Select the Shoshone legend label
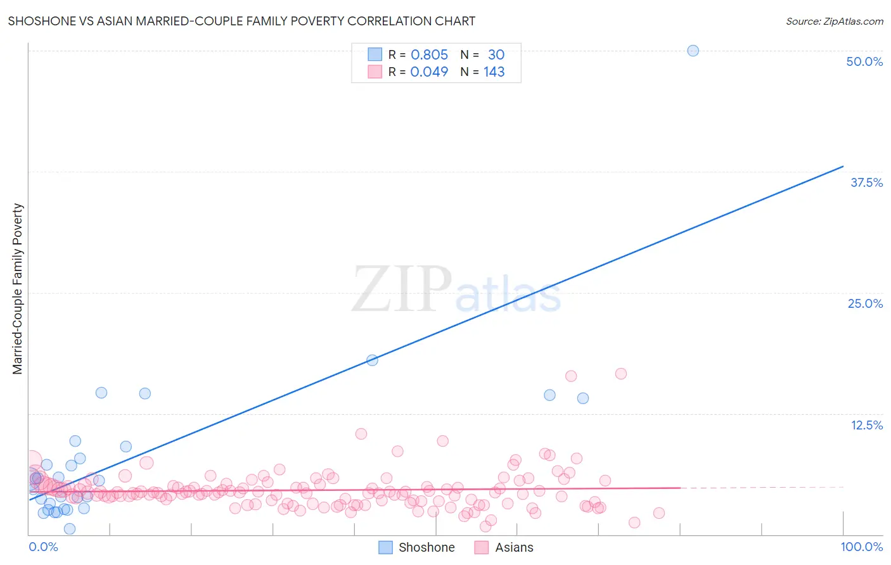This screenshot has height=565, width=891. 426,547
